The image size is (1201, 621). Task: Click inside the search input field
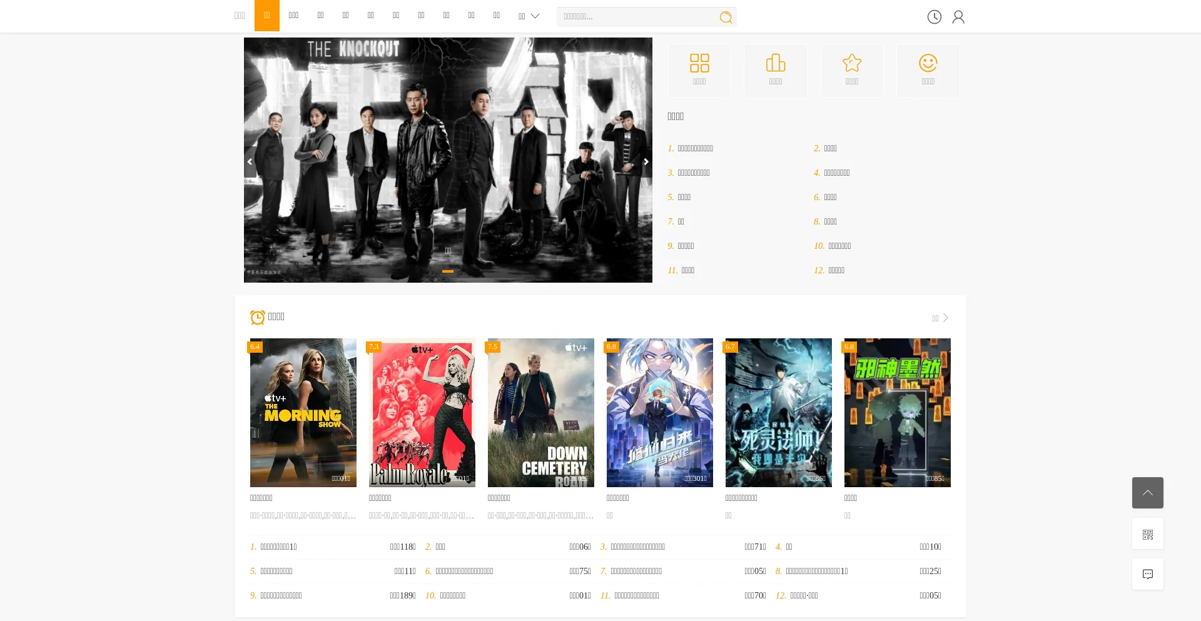coord(635,17)
